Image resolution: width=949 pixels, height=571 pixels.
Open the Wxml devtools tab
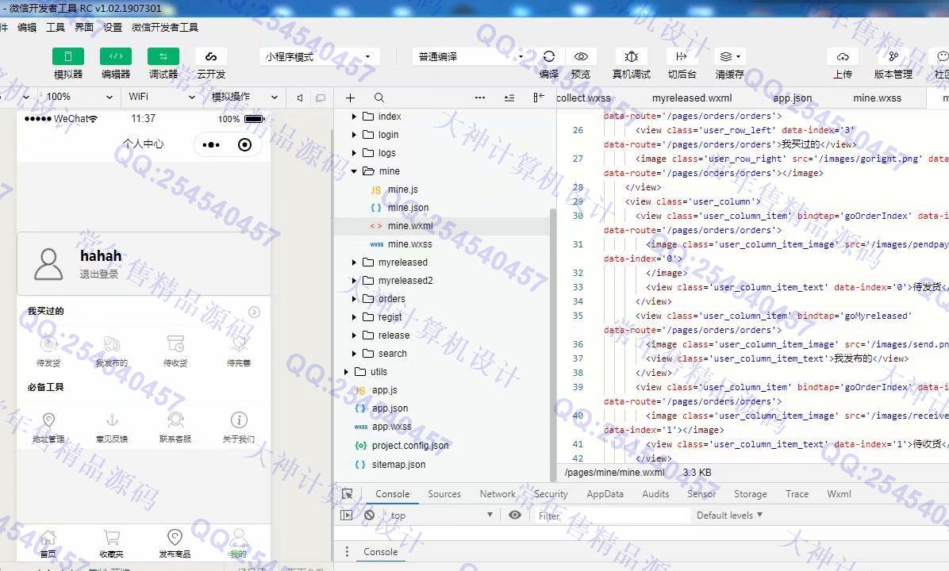point(839,493)
